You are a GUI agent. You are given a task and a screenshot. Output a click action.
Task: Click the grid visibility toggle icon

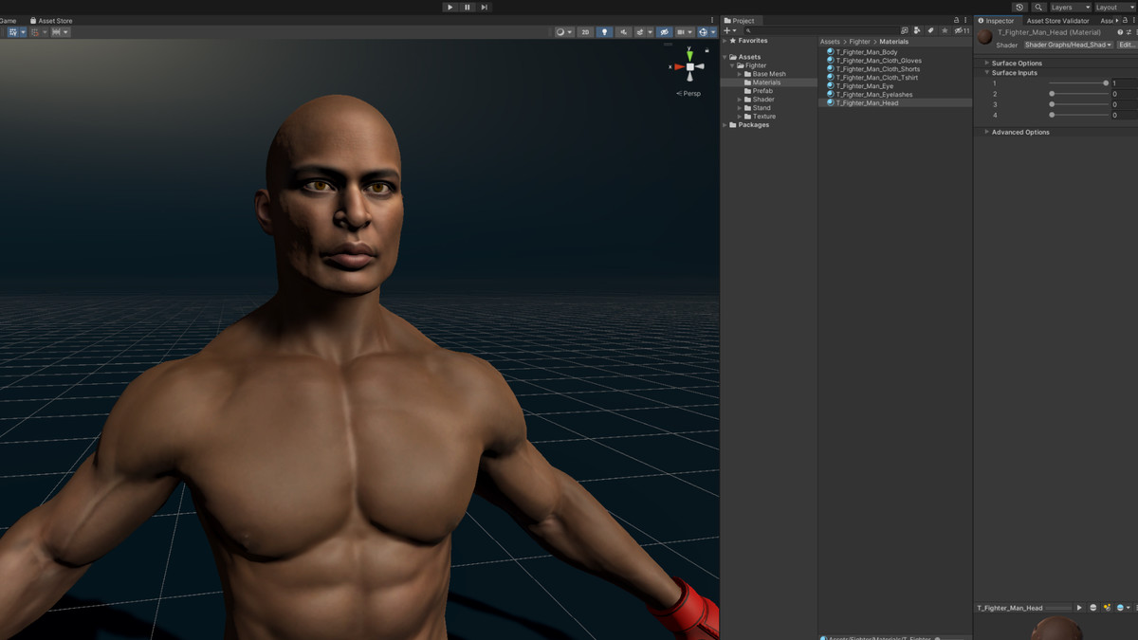14,32
